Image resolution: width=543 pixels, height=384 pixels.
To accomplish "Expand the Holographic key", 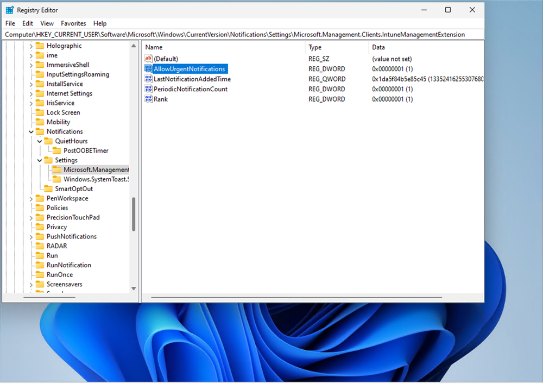I will 31,46.
